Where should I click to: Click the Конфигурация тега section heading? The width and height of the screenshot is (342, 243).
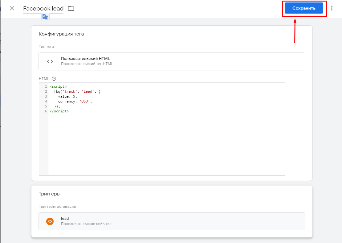pos(61,34)
